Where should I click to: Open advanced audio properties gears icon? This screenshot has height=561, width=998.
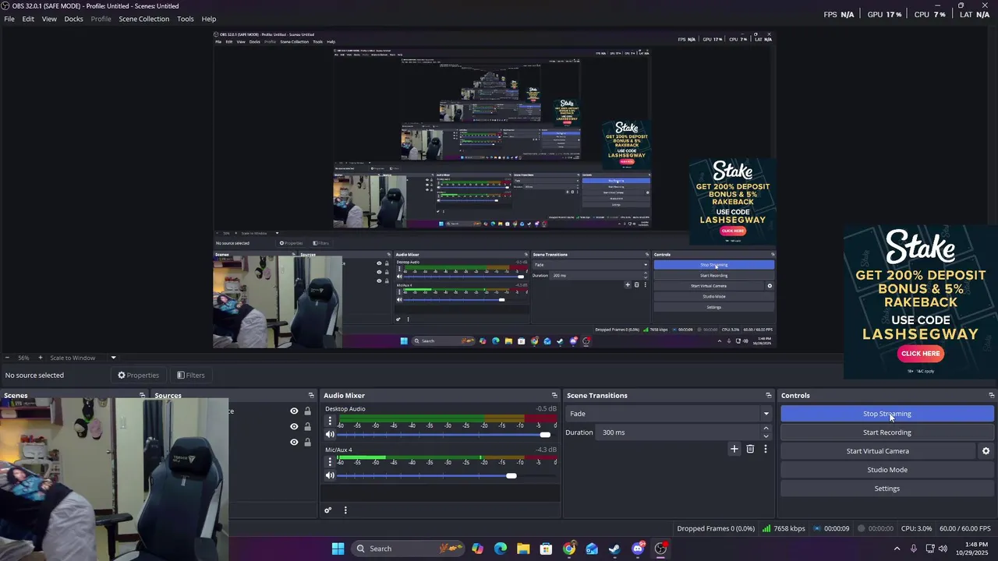(328, 510)
